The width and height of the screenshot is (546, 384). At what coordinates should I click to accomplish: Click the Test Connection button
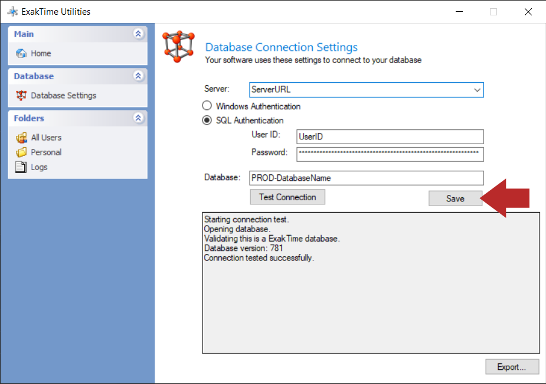click(287, 197)
